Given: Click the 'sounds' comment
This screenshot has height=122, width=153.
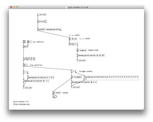Looking at the screenshot, I should (x=65, y=93).
